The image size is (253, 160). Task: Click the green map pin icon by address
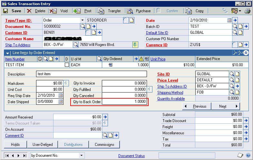tap(135, 45)
